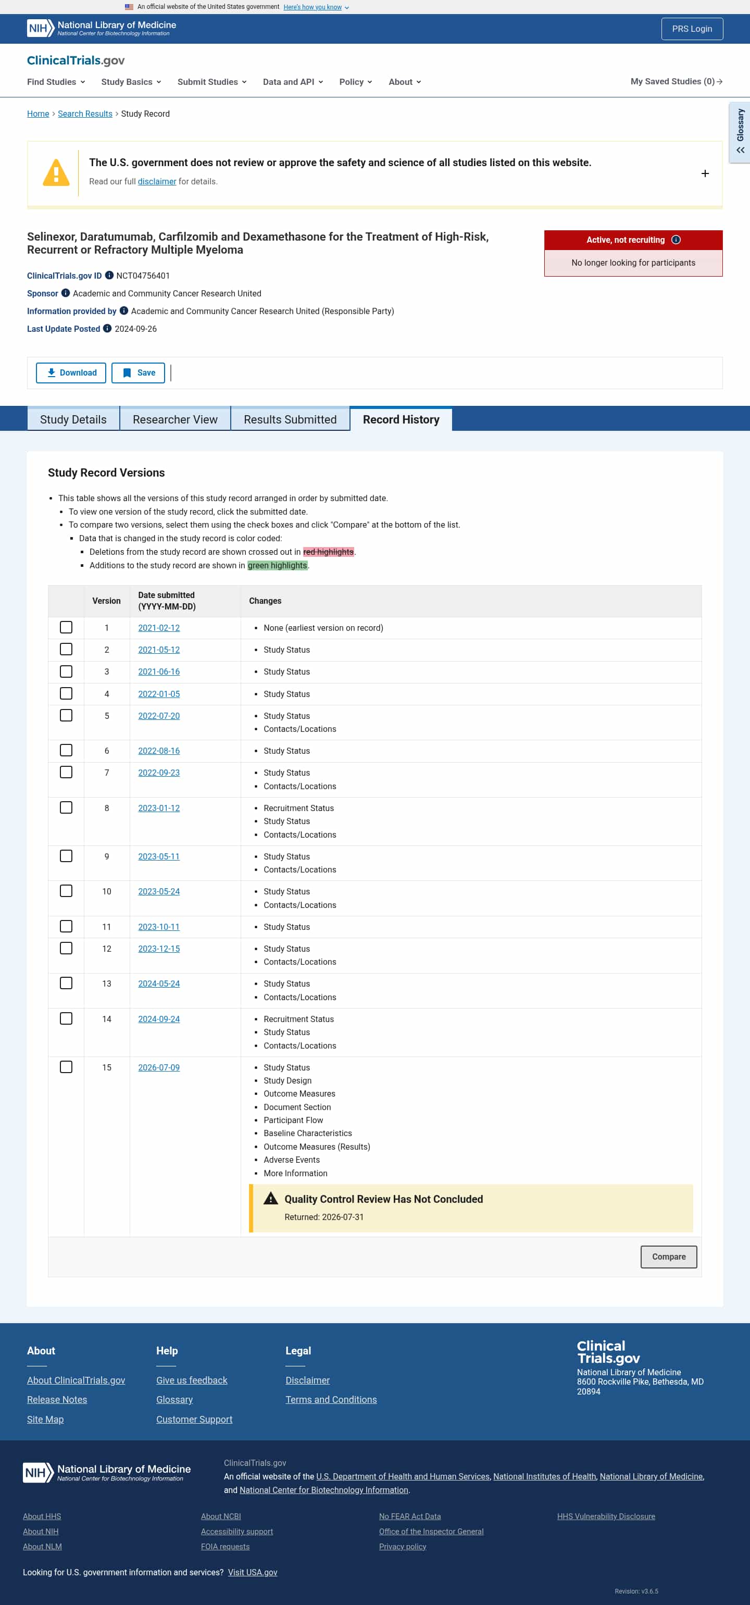Select the checkbox for version 5
This screenshot has width=750, height=1605.
(66, 715)
